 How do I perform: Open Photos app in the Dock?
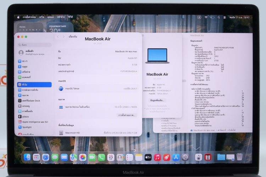tap(83, 158)
